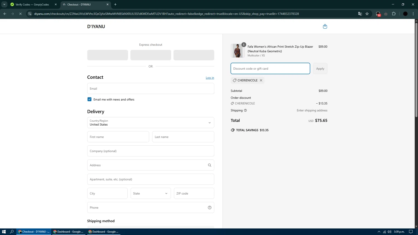The width and height of the screenshot is (418, 235).
Task: Click the TOTAL SAVINGS $13.35 text
Action: point(252,130)
